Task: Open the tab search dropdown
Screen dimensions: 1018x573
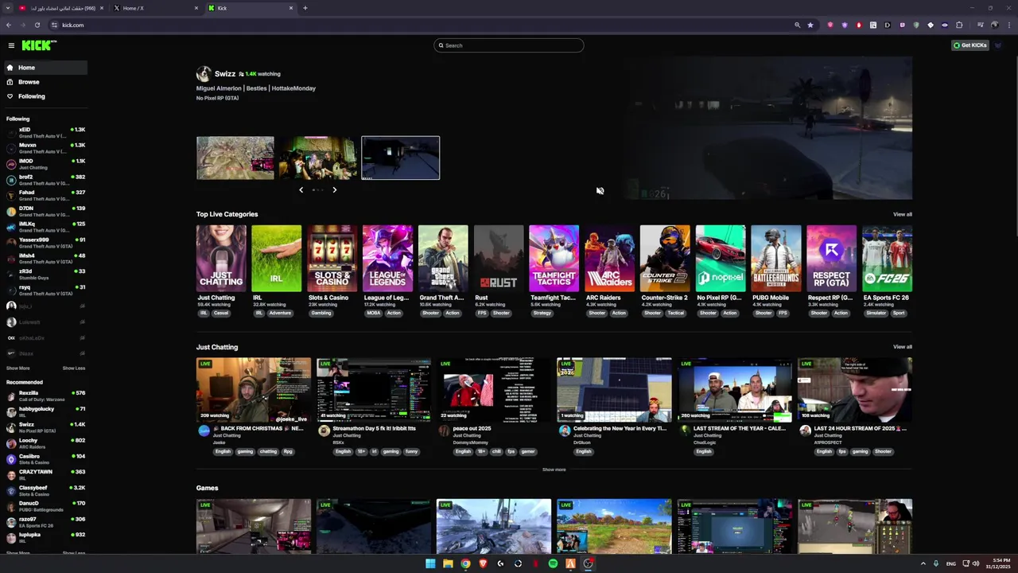Action: [x=6, y=8]
